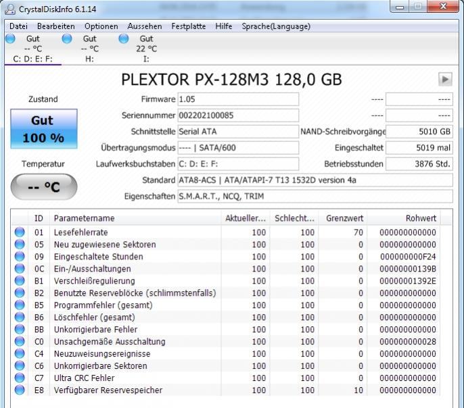Open the Optionen menu

(101, 26)
